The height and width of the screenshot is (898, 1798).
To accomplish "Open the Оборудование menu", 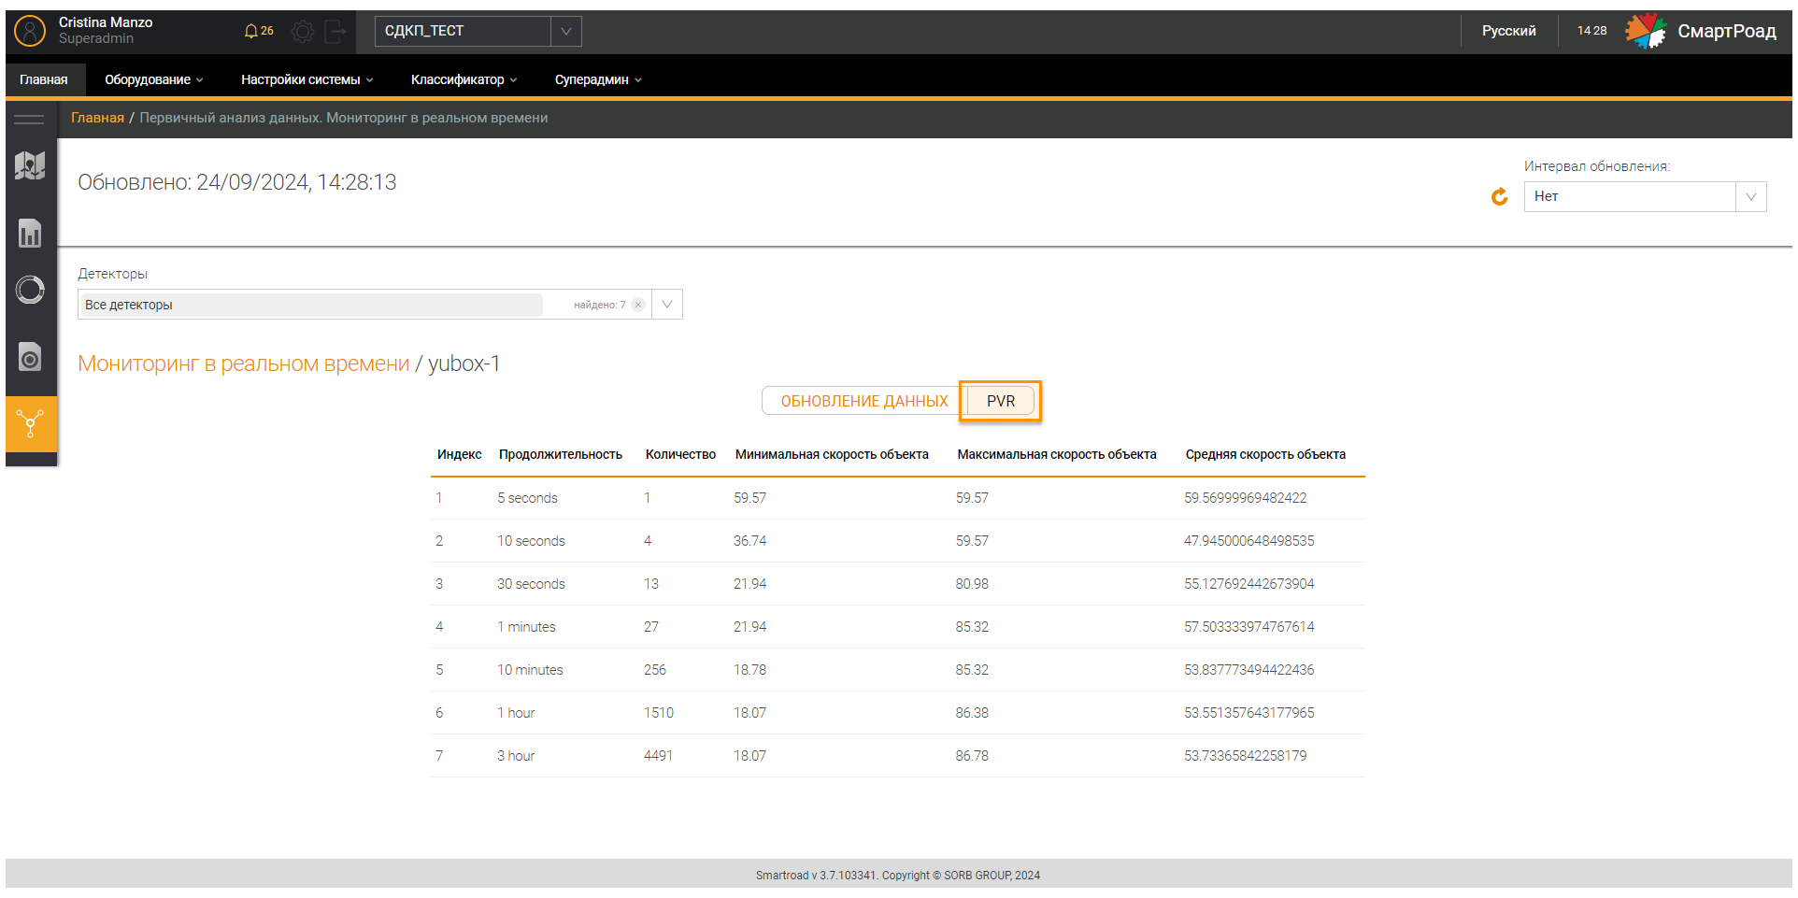I will coord(154,79).
